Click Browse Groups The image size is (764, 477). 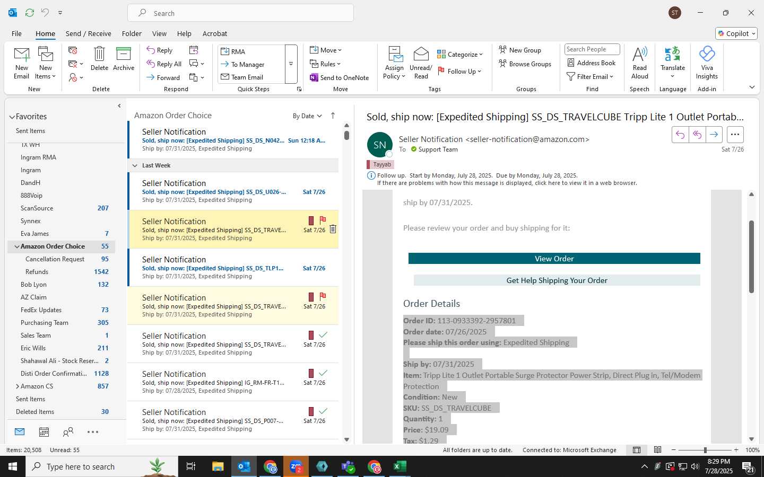525,64
